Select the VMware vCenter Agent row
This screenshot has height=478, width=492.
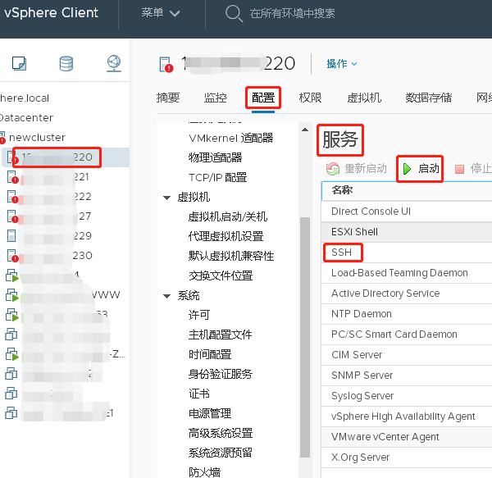[x=407, y=437]
